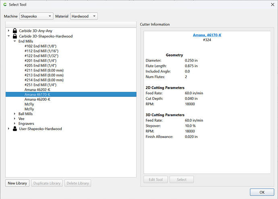This screenshot has height=199, width=278.
Task: Select #102 End Mill (1/8")
Action: point(40,46)
